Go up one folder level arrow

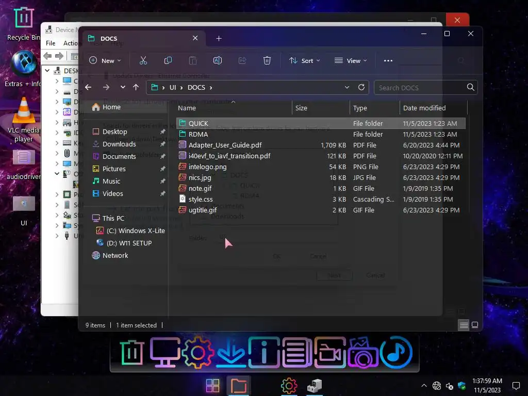136,87
